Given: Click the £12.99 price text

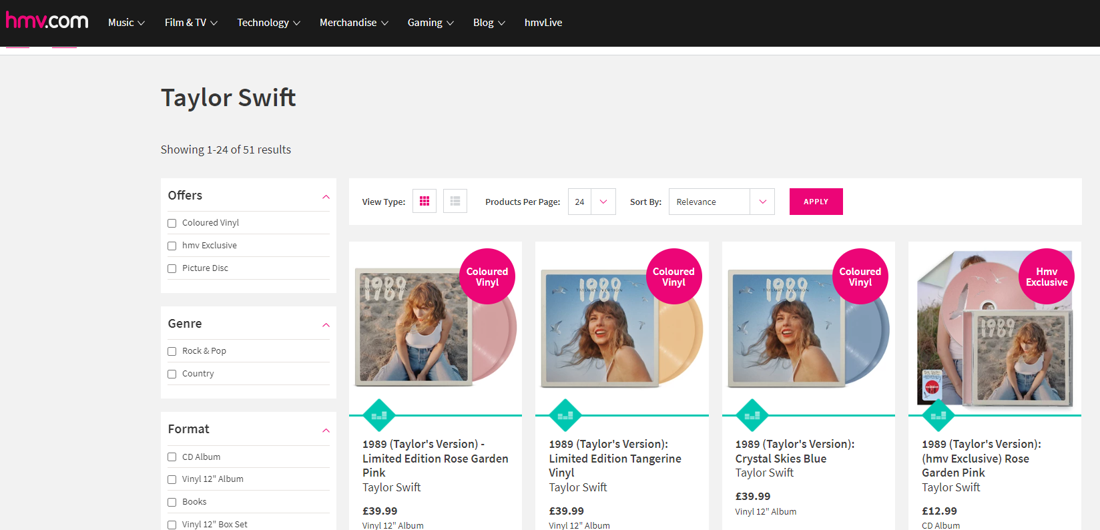Looking at the screenshot, I should [939, 511].
